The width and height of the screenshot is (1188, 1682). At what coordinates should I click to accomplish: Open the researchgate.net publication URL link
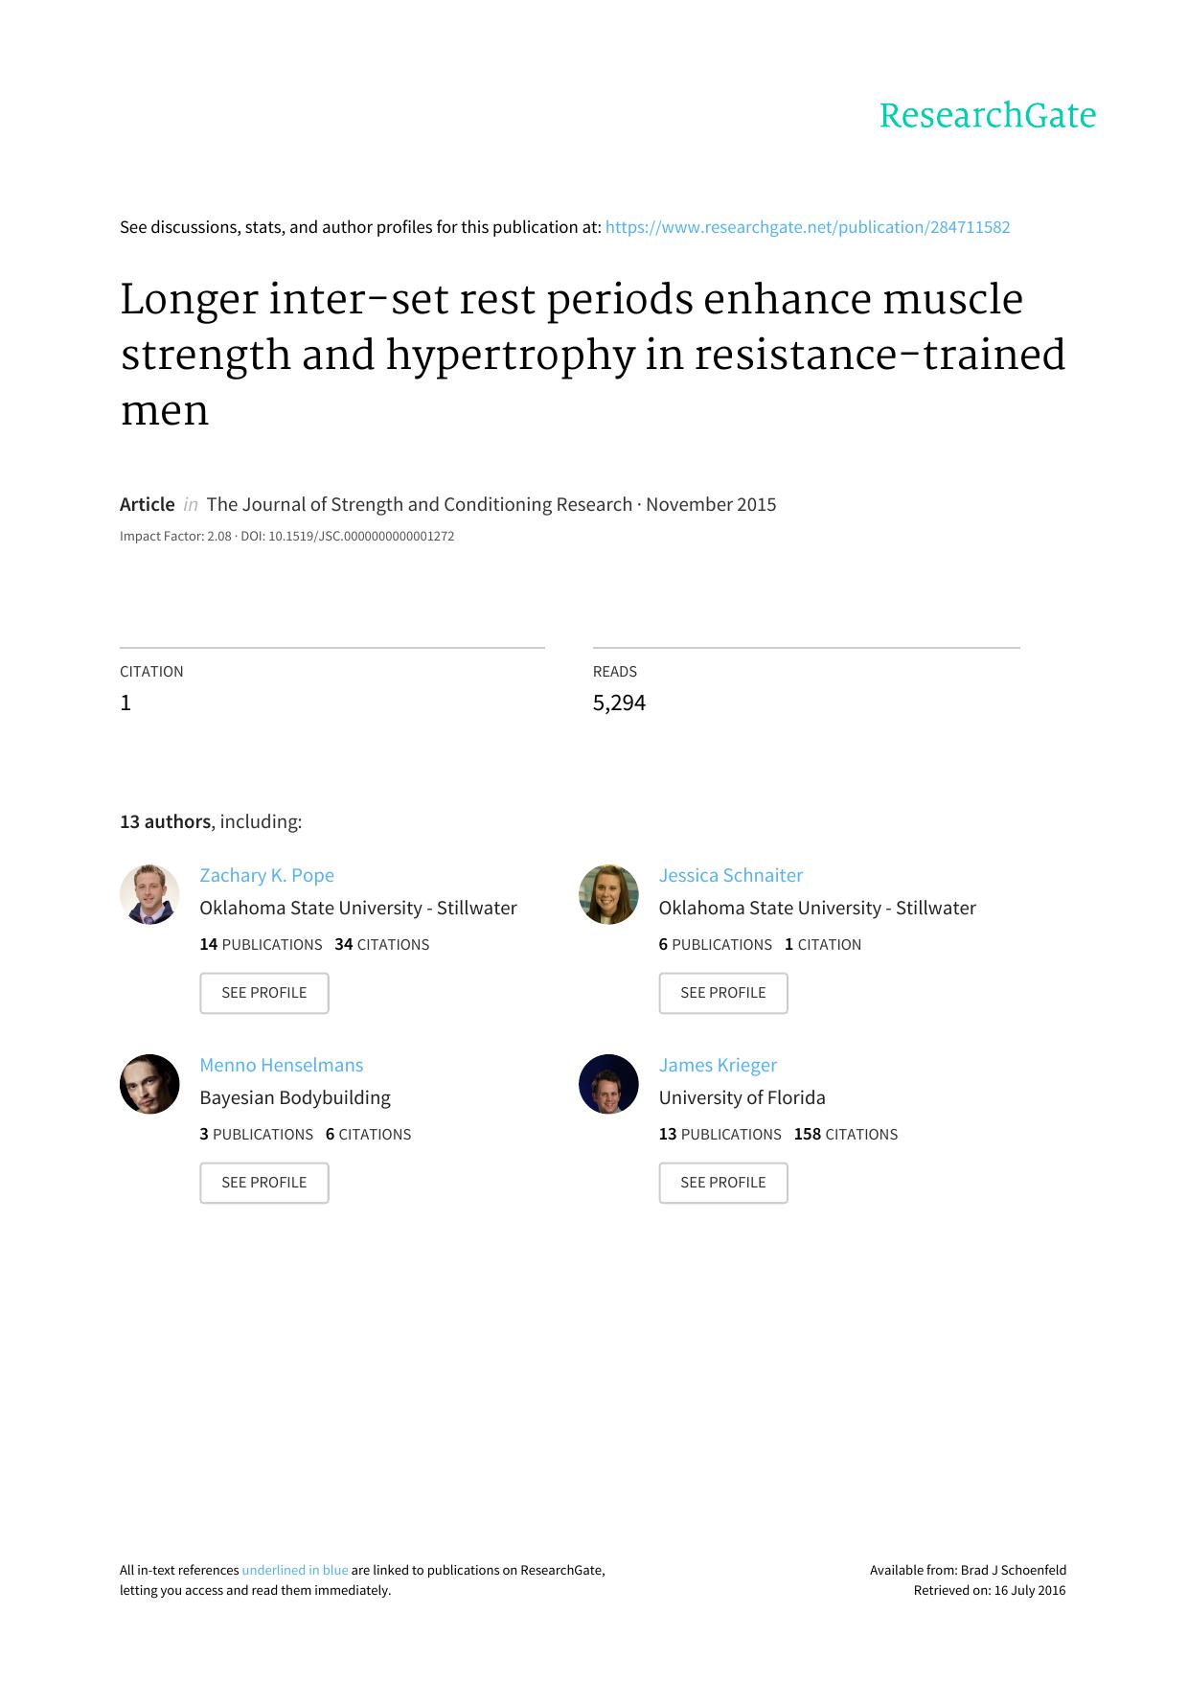[x=808, y=227]
